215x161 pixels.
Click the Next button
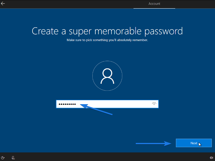coord(194,143)
